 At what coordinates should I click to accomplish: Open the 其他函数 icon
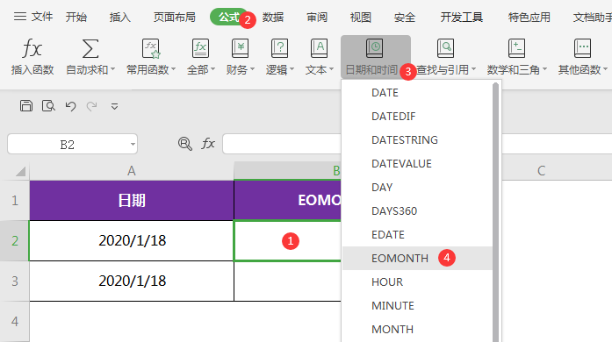(x=582, y=48)
